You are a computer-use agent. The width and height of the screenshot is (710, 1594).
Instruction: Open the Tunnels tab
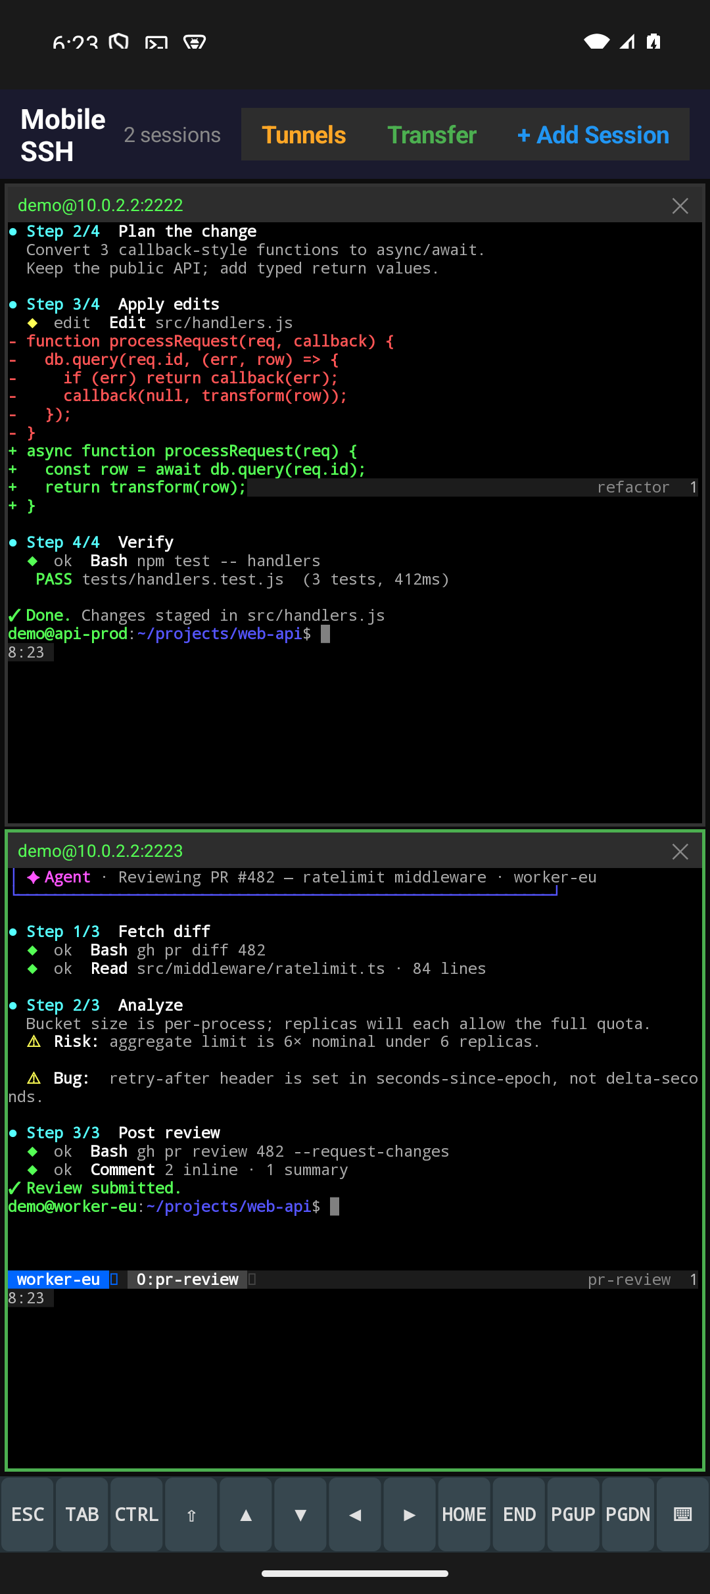(x=304, y=135)
